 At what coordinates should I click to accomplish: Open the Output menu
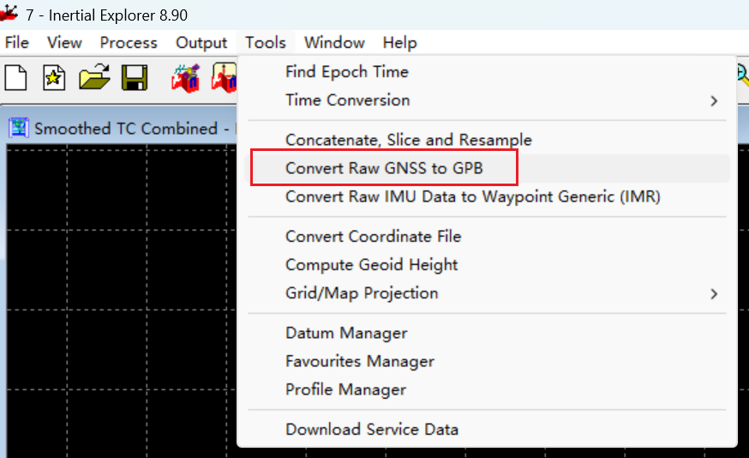coord(201,43)
